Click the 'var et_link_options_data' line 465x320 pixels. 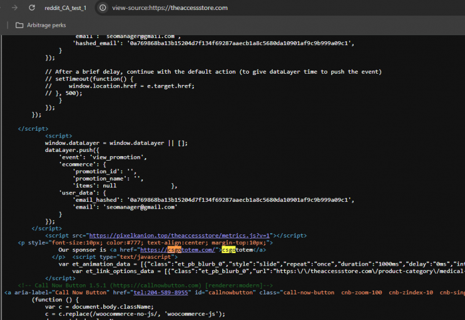tap(268, 271)
